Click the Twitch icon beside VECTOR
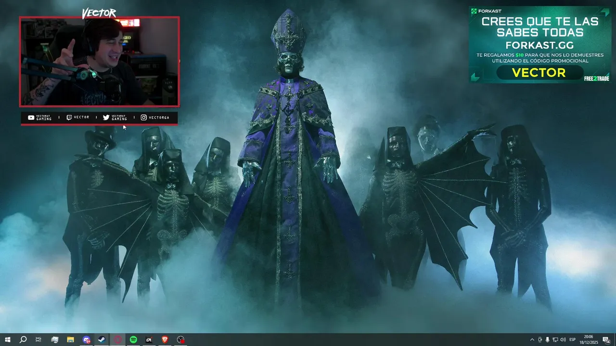 point(69,117)
